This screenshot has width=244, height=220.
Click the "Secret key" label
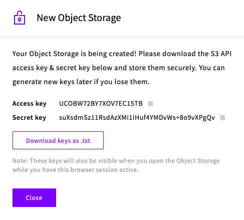tap(29, 118)
